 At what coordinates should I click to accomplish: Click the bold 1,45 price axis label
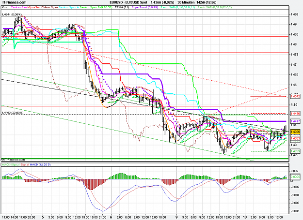pyautogui.click(x=293, y=105)
